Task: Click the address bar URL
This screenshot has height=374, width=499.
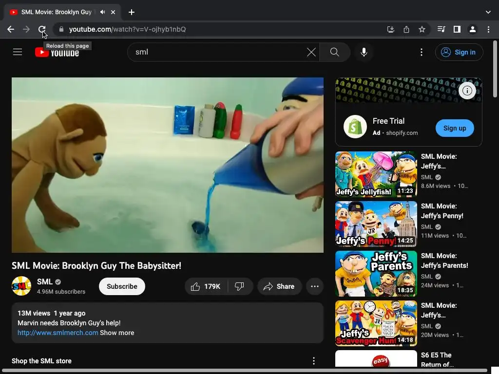Action: tap(127, 29)
